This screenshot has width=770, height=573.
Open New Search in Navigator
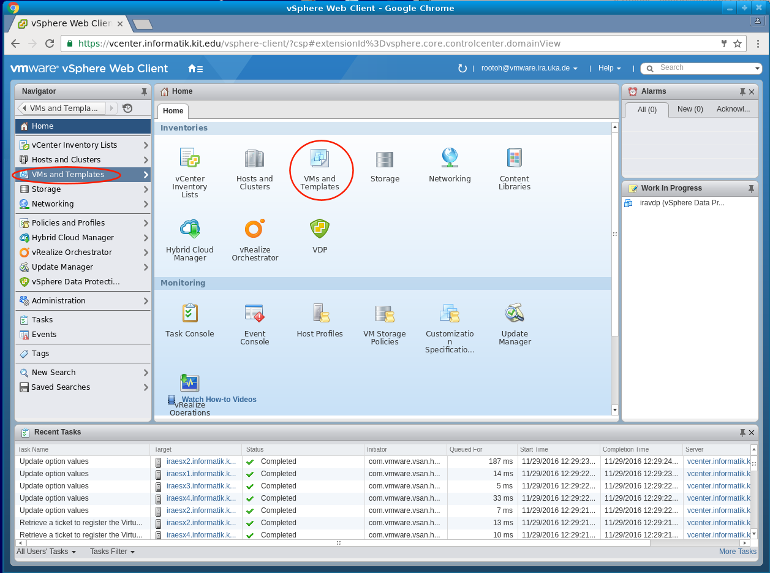(83, 373)
